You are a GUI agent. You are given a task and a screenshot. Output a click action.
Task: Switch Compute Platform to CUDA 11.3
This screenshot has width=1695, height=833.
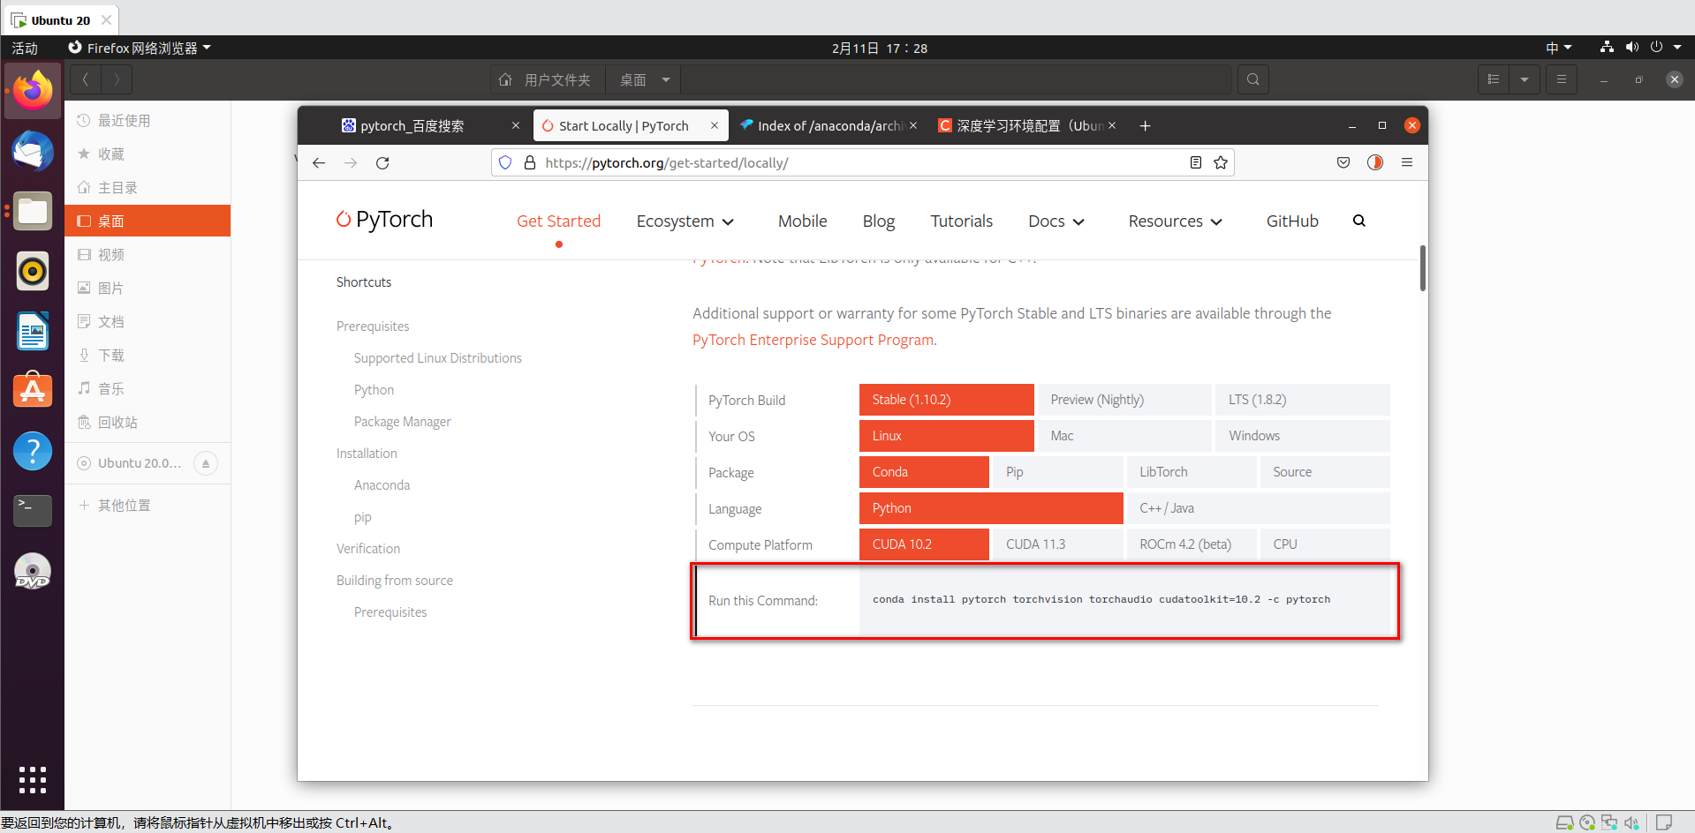click(1056, 544)
